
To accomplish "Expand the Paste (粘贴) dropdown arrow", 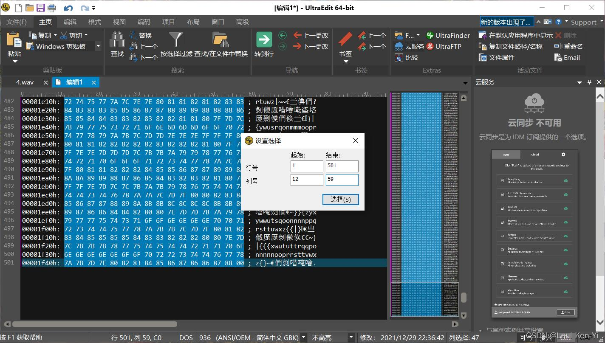I will coord(14,62).
